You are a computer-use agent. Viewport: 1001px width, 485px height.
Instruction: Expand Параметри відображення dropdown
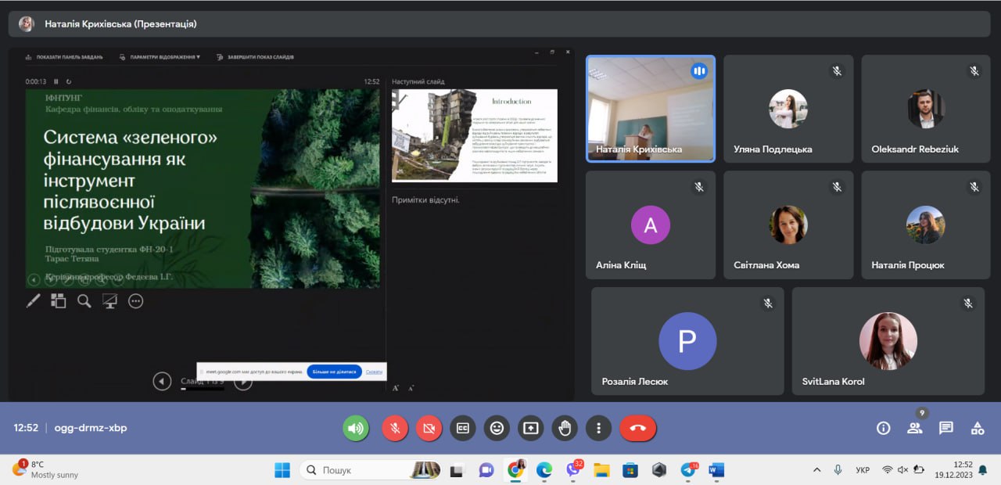point(164,57)
